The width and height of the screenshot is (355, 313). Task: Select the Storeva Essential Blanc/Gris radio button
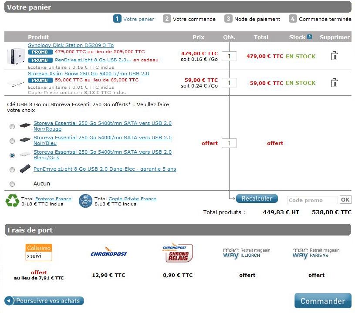(x=12, y=155)
